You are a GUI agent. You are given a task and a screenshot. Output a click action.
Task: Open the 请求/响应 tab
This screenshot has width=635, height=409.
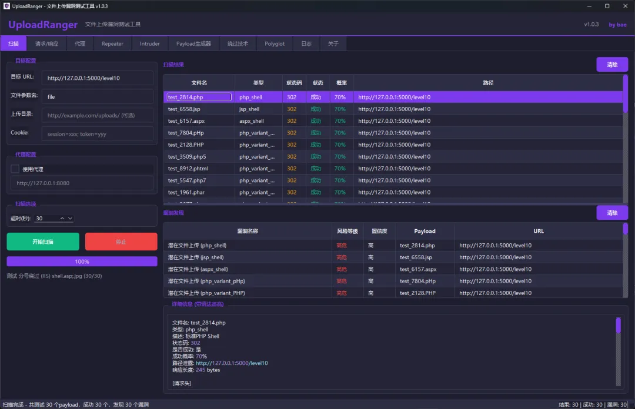[46, 43]
